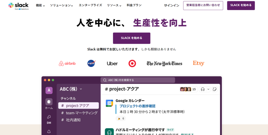Click the ライブ badge
The image size is (268, 135).
pyautogui.click(x=170, y=130)
